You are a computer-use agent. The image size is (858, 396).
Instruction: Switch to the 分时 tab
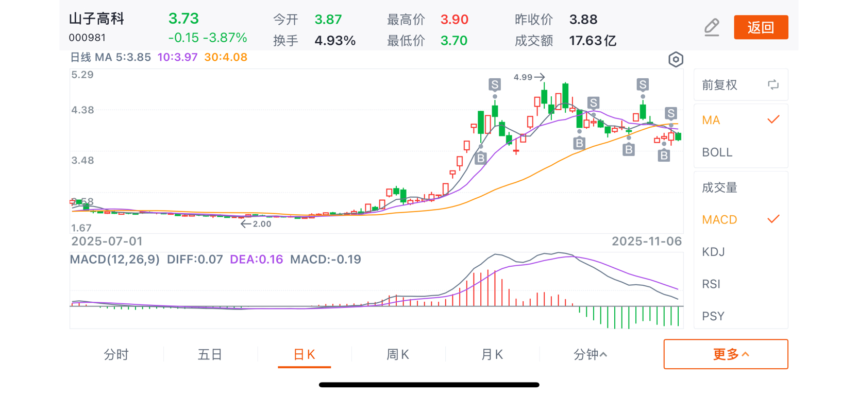tap(116, 354)
